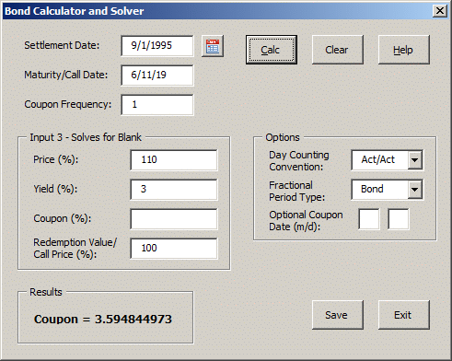The height and width of the screenshot is (361, 452).
Task: Click the Coupon = 3.594844973 result
Action: point(103,320)
